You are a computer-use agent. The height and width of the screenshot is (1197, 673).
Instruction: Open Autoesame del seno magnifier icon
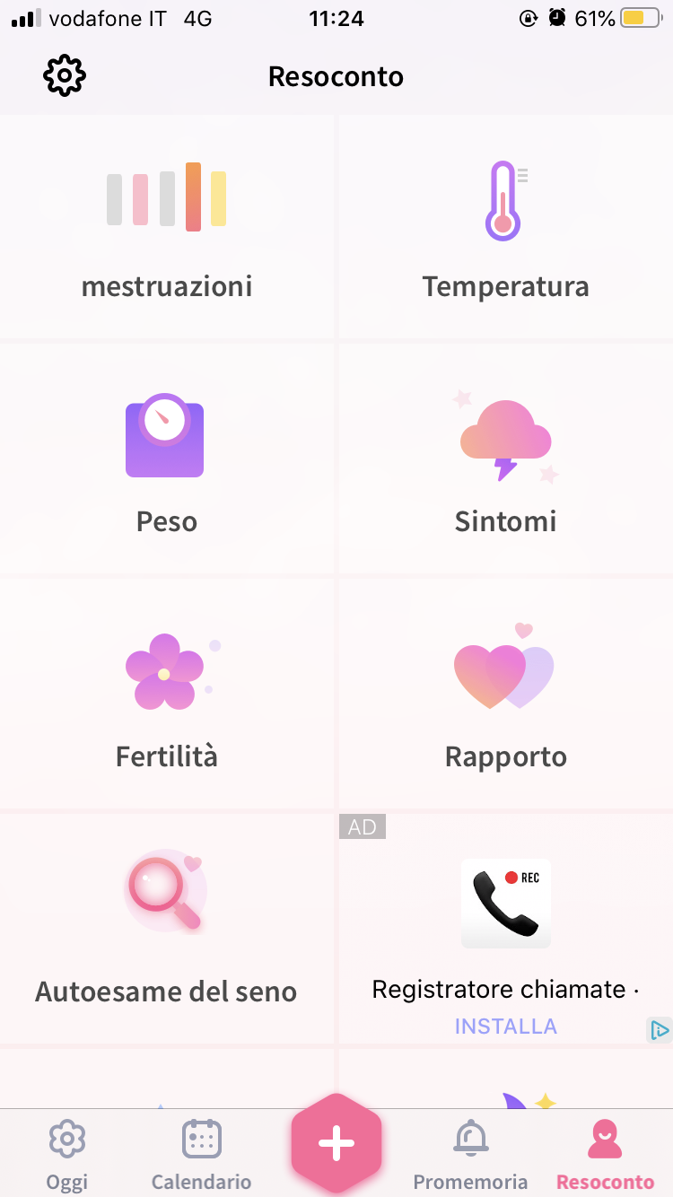point(165,892)
